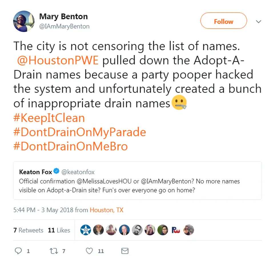This screenshot has height=263, width=274.
Task: Expand the tweet options chevron
Action: 259,22
